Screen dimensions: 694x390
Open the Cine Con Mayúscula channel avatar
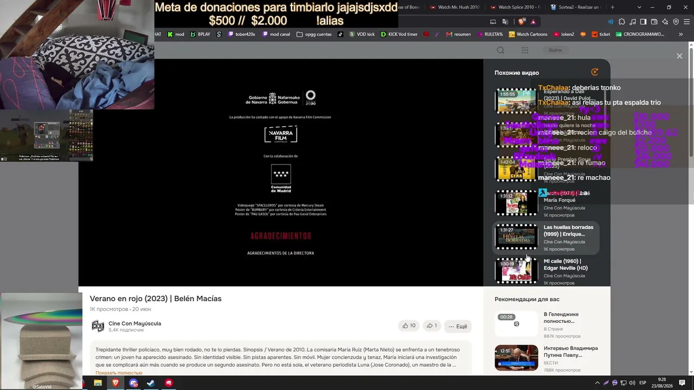click(98, 326)
